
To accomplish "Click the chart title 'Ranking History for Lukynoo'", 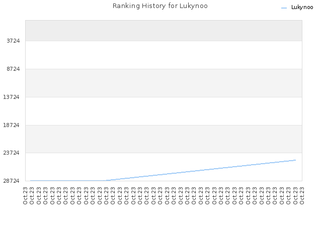I will [160, 6].
